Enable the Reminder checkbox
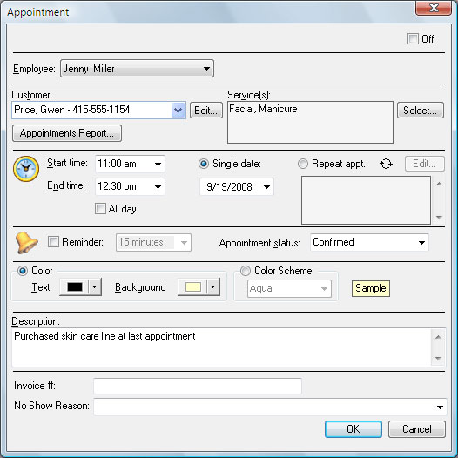458x458 pixels. (x=53, y=242)
